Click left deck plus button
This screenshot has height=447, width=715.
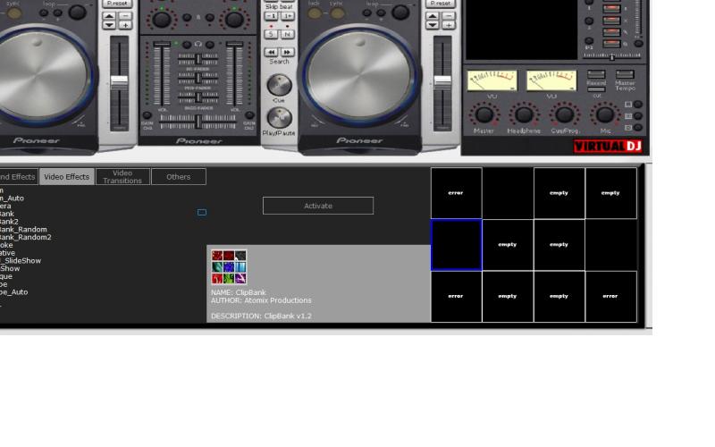(x=125, y=26)
